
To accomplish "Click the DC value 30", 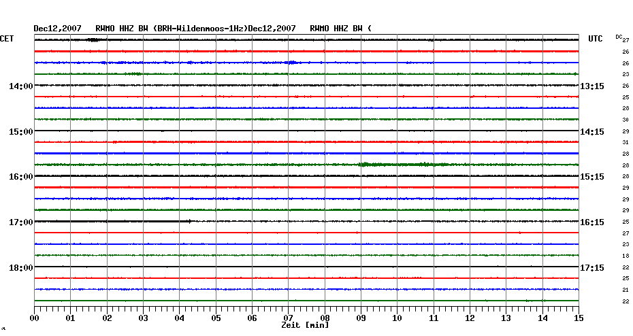I will [626, 120].
